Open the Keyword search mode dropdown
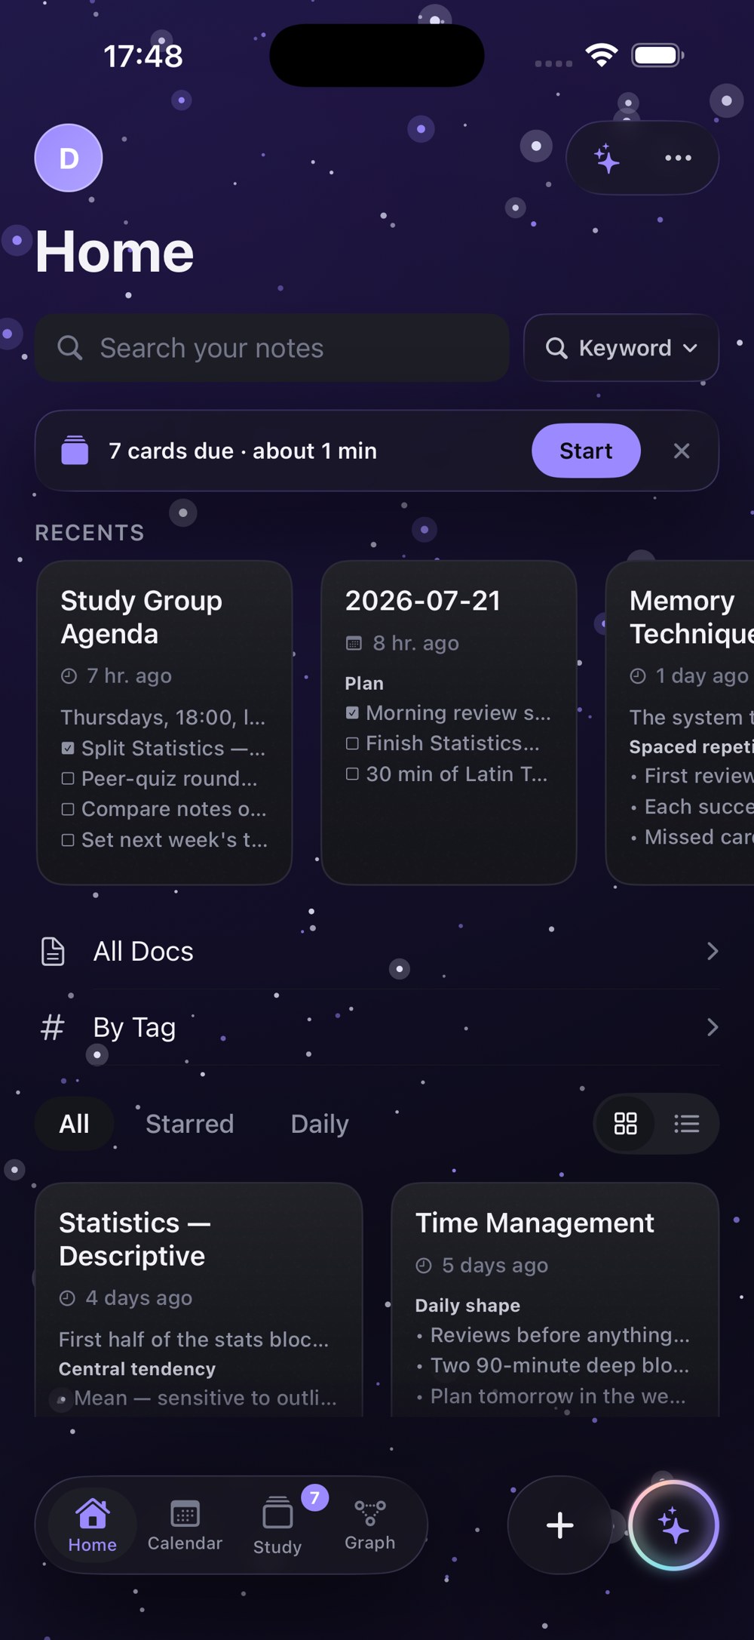This screenshot has width=754, height=1640. tap(621, 348)
